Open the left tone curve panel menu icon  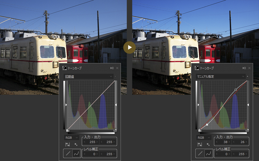tap(112, 68)
